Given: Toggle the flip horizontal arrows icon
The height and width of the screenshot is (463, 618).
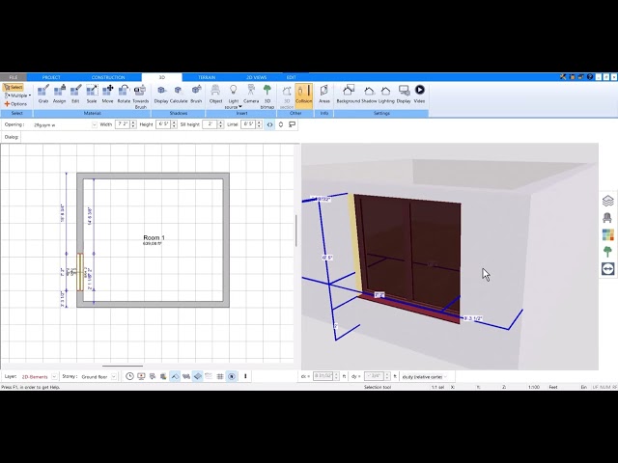Looking at the screenshot, I should pos(269,124).
